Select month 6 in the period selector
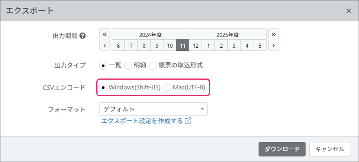Screen dimensions: 359x162 tap(118, 45)
